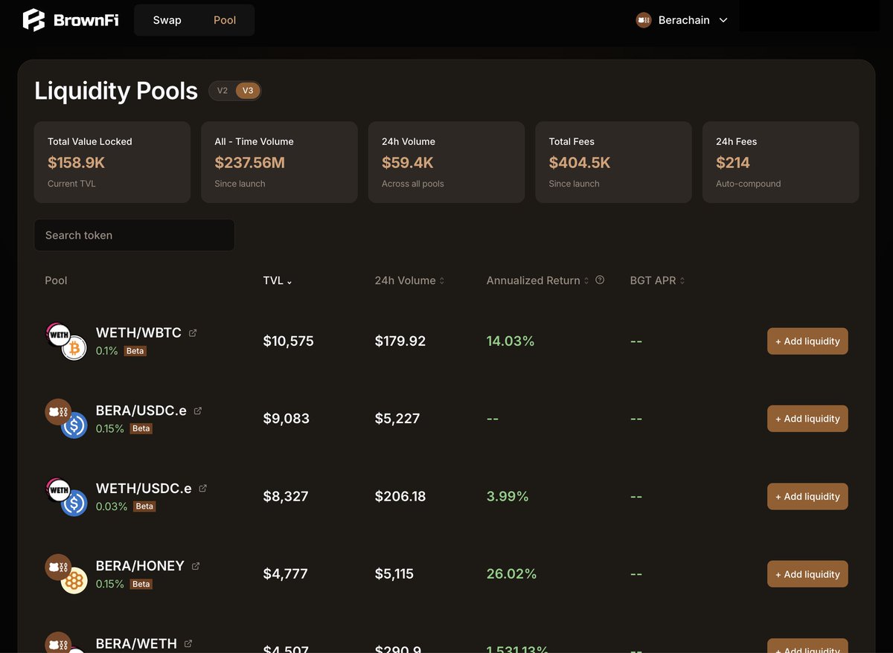The image size is (893, 653).
Task: Click the 26.02% annualized return
Action: point(511,574)
